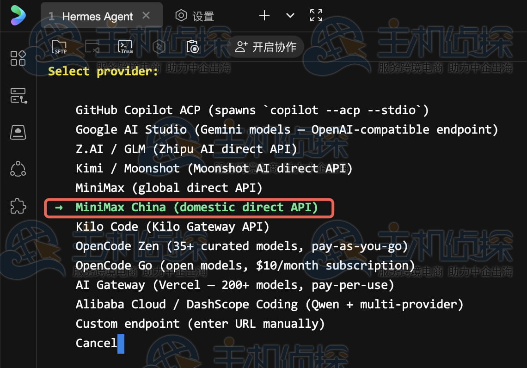Viewport: 527px width, 368px height.
Task: Open the three-node sharing icon in sidebar
Action: pos(18,169)
